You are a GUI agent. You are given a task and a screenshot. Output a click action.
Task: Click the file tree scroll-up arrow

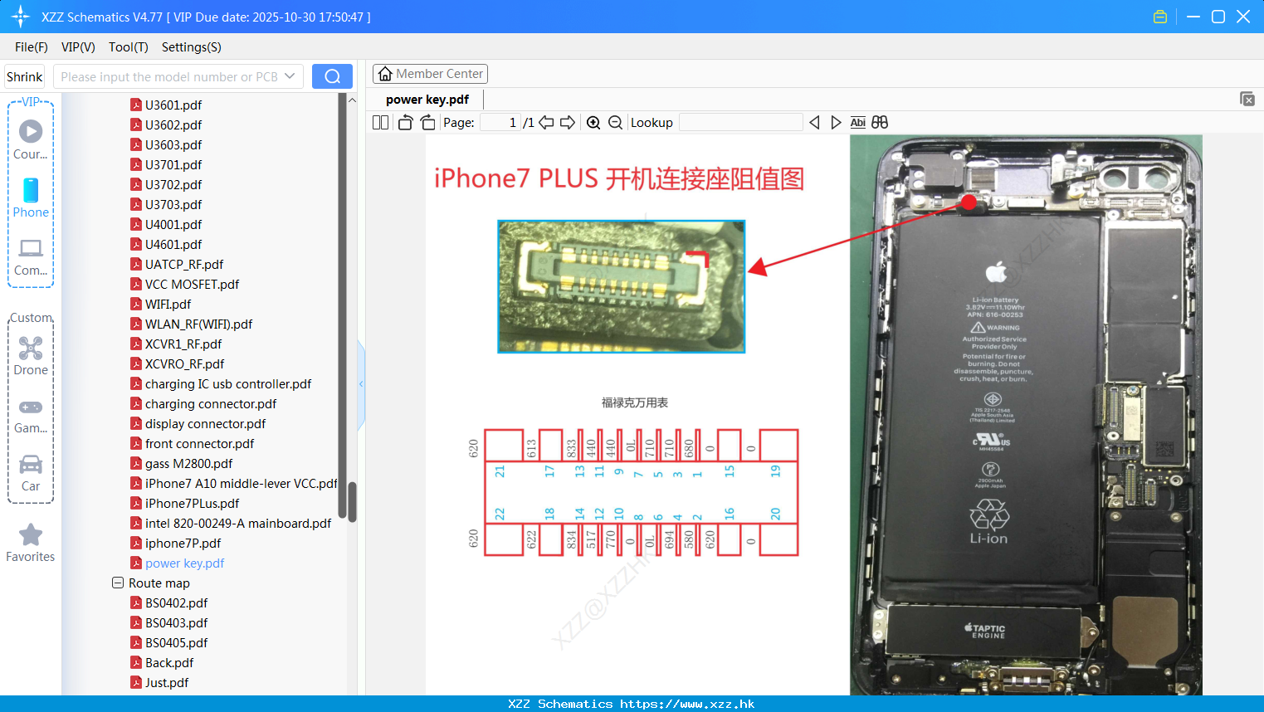click(x=352, y=100)
